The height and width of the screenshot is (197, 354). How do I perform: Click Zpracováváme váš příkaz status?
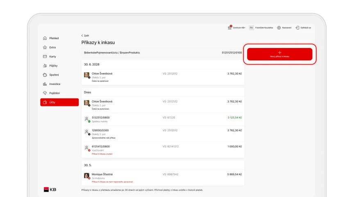pyautogui.click(x=104, y=138)
